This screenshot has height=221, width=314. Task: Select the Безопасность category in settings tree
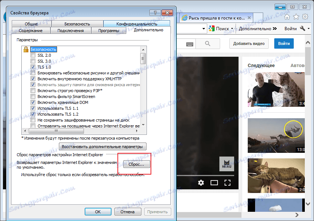pyautogui.click(x=43, y=49)
